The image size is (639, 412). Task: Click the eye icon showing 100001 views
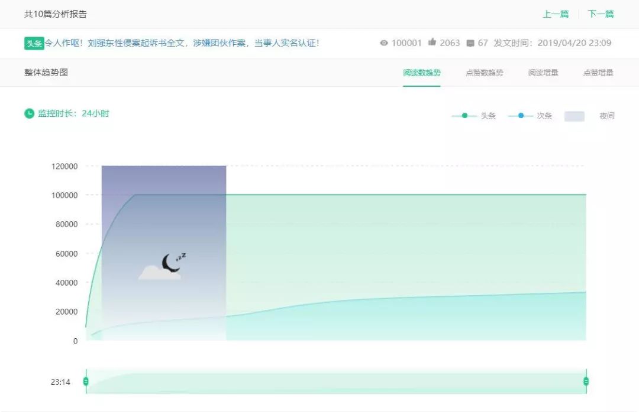pos(385,42)
